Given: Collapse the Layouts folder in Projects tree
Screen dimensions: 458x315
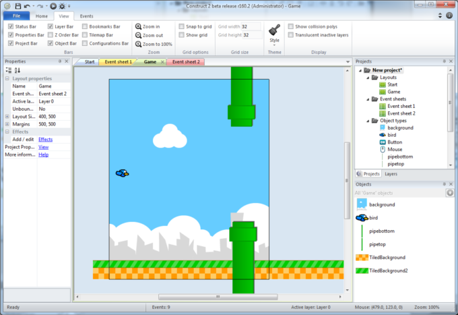Looking at the screenshot, I should pos(368,78).
